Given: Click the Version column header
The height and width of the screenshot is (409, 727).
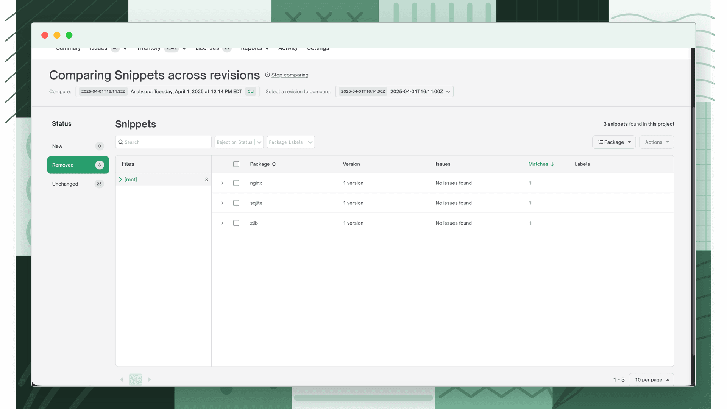Looking at the screenshot, I should click(351, 164).
